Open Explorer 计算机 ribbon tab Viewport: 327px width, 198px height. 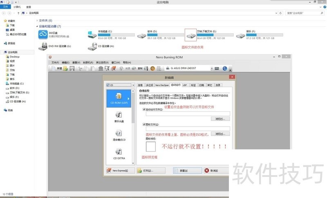pyautogui.click(x=17, y=7)
